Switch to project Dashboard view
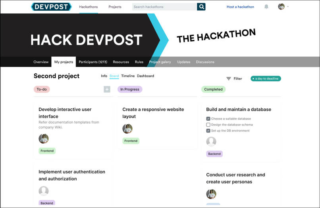The width and height of the screenshot is (320, 208). (146, 76)
